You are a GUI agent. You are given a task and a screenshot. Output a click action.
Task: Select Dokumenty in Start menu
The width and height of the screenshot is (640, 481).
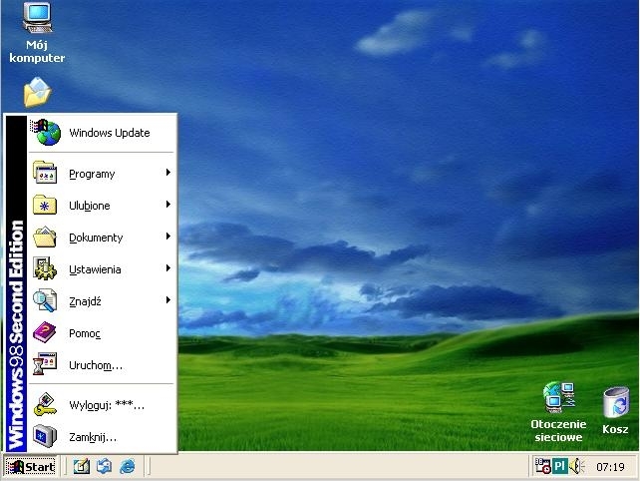pos(102,238)
